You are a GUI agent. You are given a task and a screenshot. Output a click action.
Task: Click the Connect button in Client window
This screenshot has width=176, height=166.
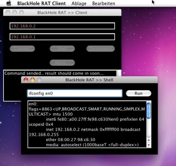coord(22,49)
